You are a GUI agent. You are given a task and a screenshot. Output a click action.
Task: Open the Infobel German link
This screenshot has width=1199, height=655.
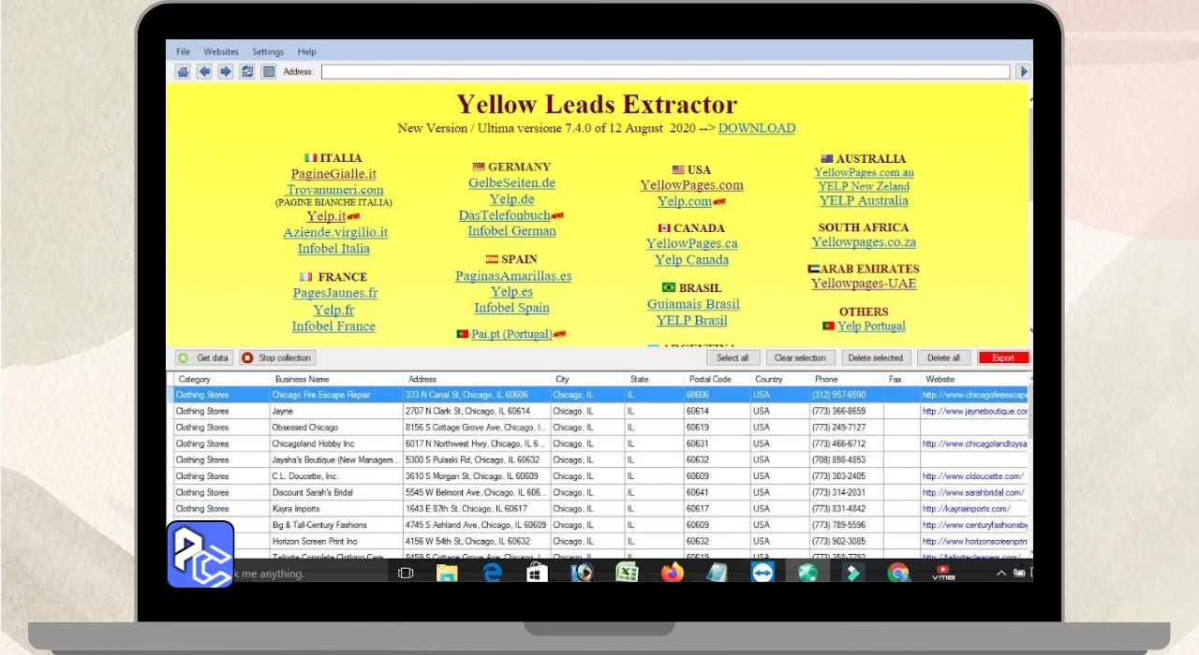[x=511, y=231]
